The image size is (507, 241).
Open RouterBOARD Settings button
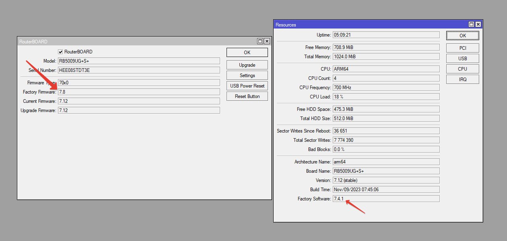tap(247, 76)
